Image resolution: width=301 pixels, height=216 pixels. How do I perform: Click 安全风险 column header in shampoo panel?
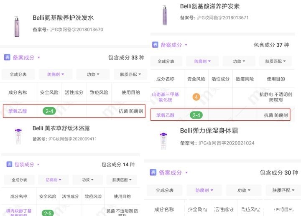(49, 92)
